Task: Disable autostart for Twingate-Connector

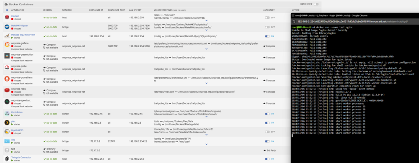Action: pos(267,159)
